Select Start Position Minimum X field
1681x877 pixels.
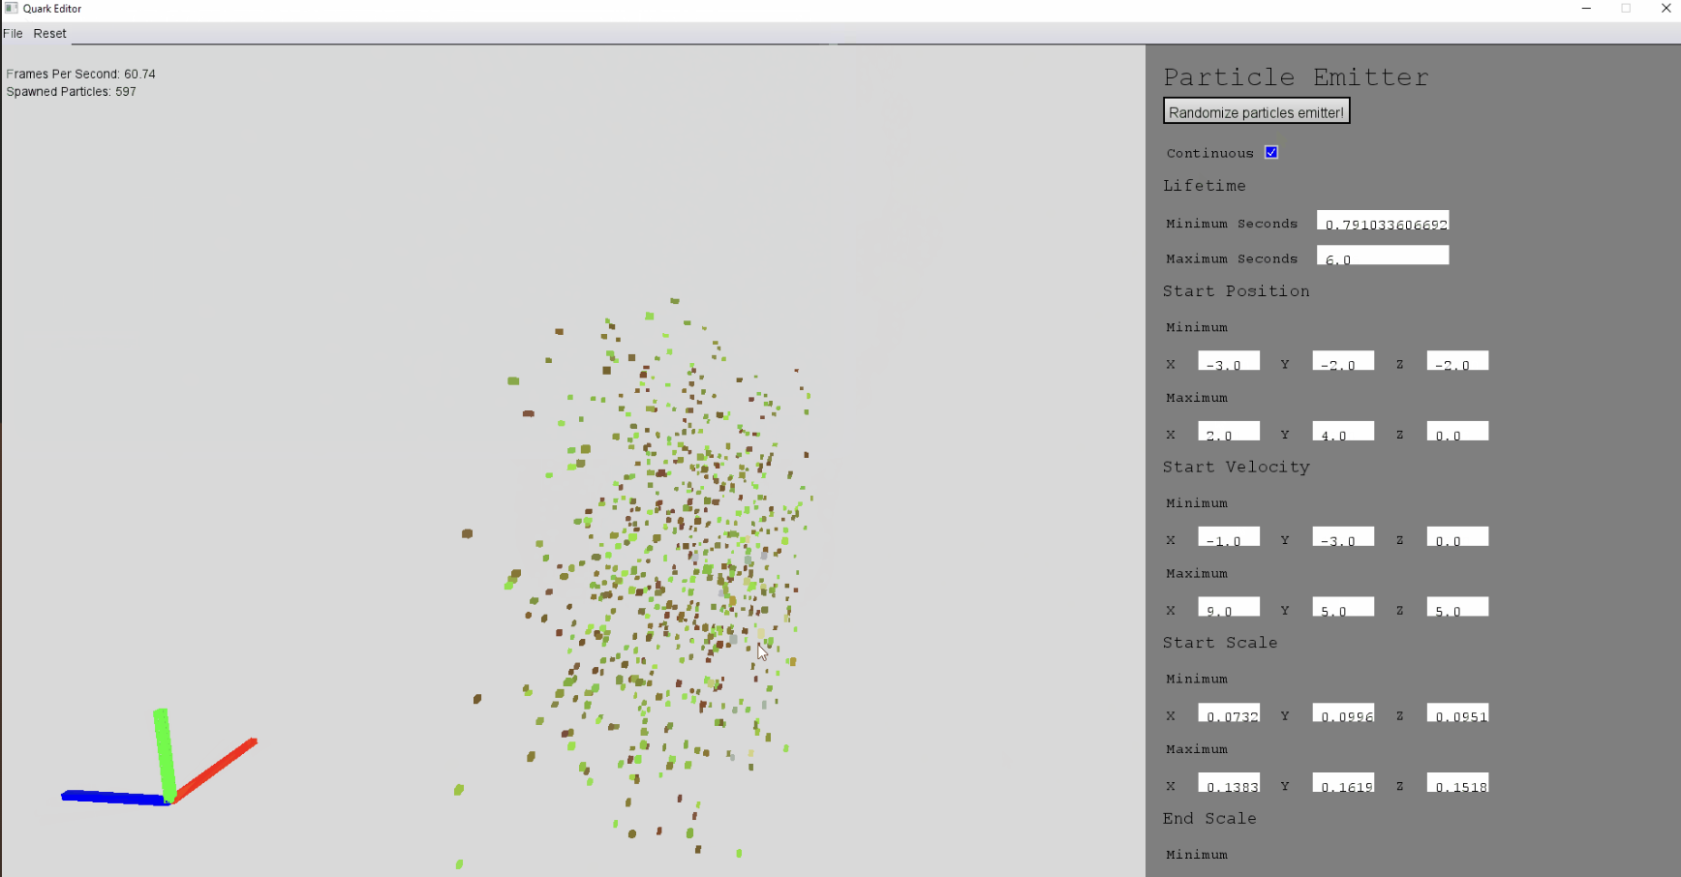coord(1228,362)
